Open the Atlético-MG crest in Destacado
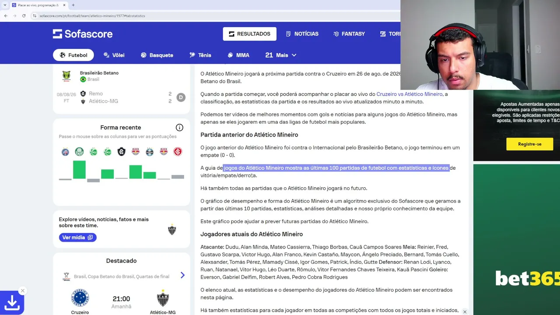 (163, 298)
